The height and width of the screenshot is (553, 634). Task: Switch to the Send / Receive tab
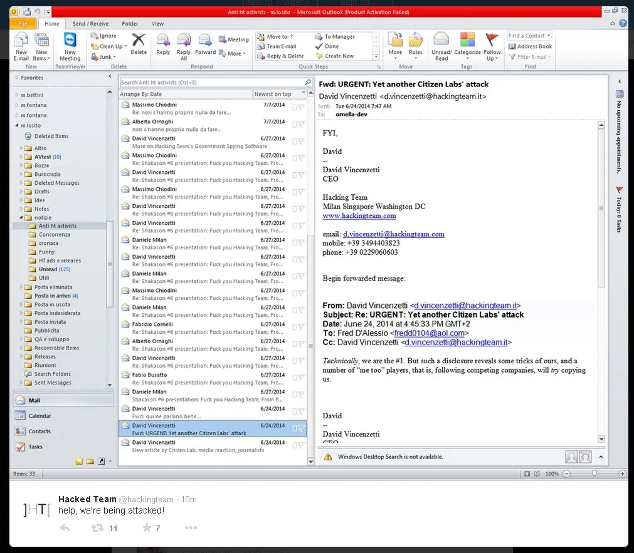point(90,23)
